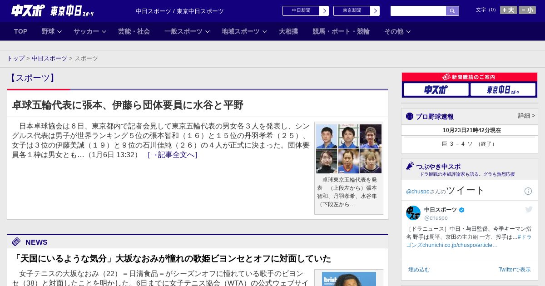Open the table tennis players photo thumbnail
545x286 pixels.
coord(349,149)
